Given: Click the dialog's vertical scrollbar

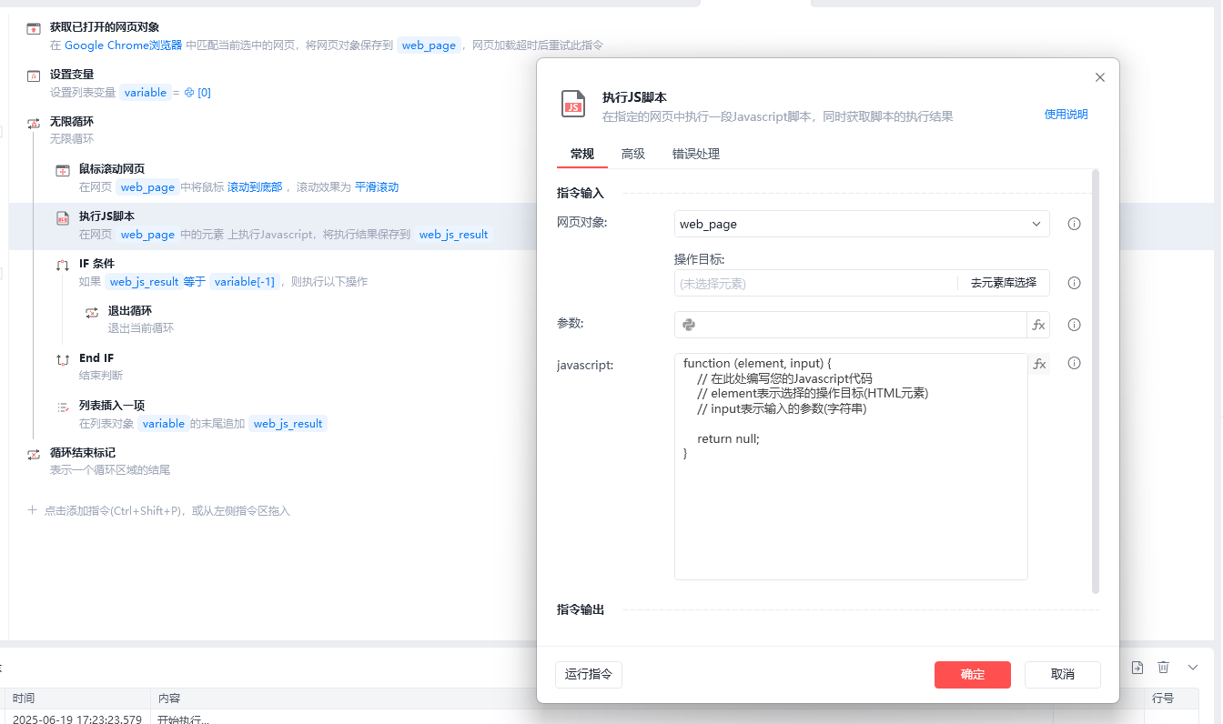Looking at the screenshot, I should (1096, 381).
